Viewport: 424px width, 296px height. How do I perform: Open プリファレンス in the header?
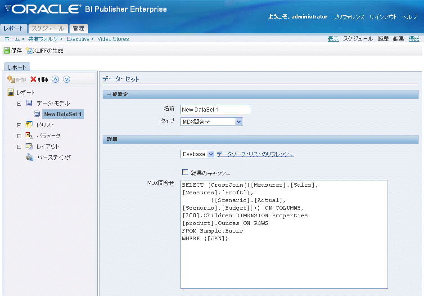pos(349,17)
